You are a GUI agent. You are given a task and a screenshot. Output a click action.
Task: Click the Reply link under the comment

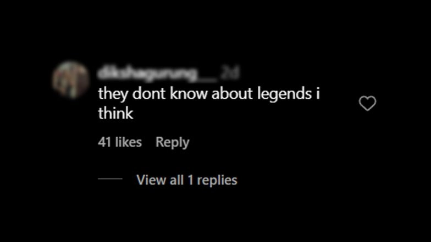173,143
